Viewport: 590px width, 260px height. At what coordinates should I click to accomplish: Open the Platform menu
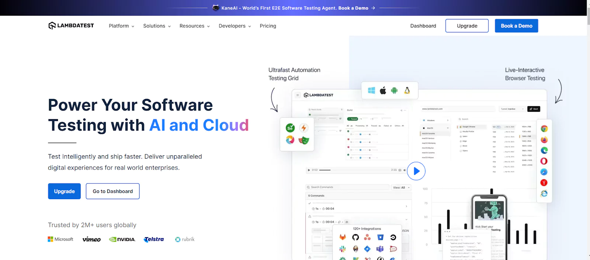click(121, 26)
